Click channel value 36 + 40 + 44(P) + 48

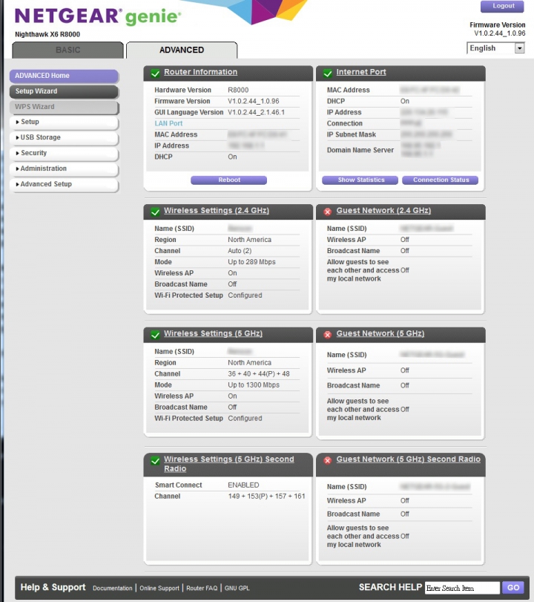[259, 374]
